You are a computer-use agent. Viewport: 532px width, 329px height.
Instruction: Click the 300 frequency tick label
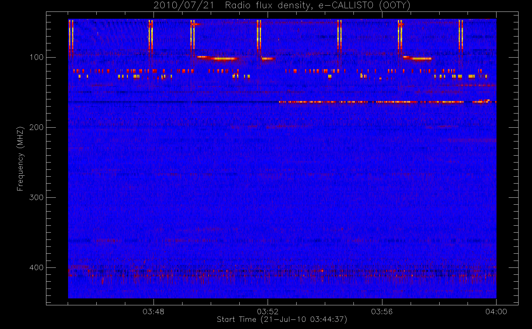coord(36,197)
